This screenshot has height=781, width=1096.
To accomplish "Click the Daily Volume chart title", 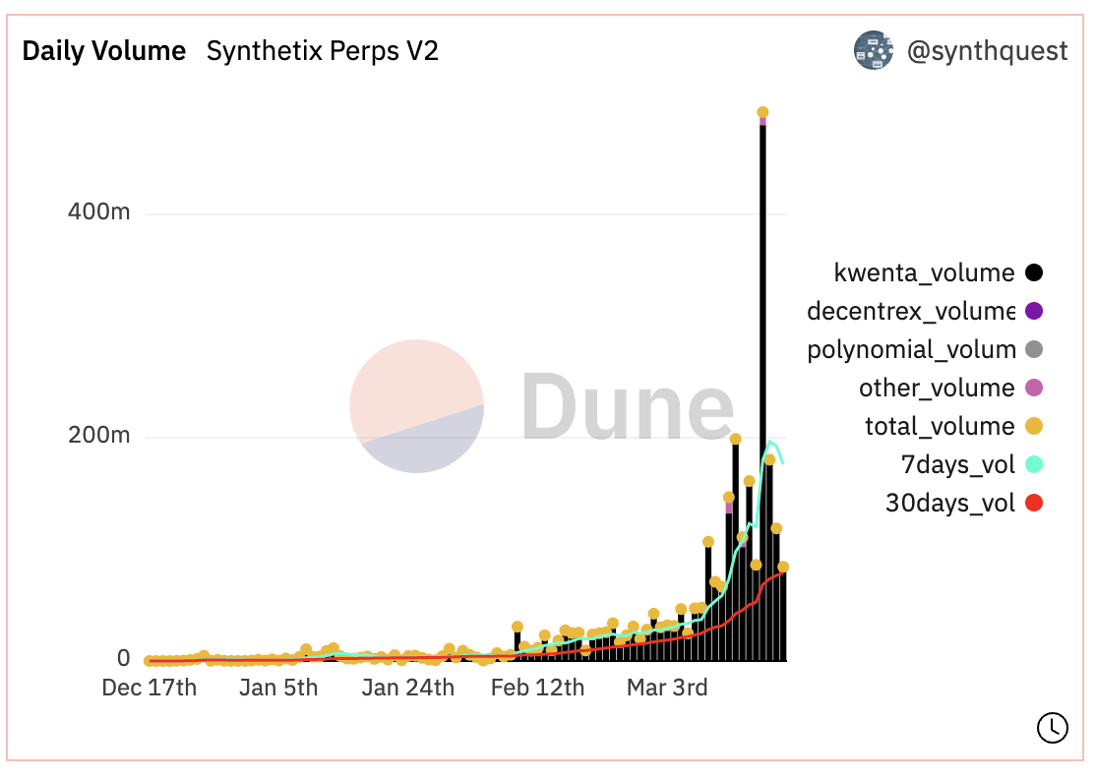I will [x=103, y=51].
